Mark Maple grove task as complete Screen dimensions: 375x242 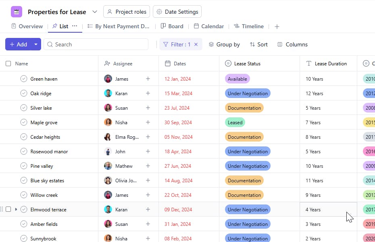(x=24, y=123)
